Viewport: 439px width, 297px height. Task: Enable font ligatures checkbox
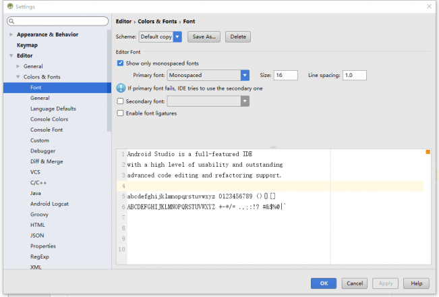[120, 113]
